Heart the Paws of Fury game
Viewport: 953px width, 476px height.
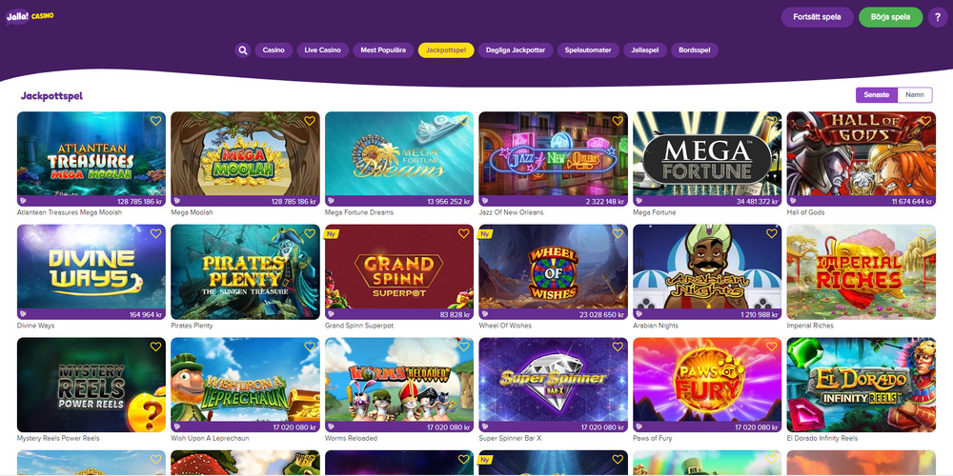click(772, 347)
